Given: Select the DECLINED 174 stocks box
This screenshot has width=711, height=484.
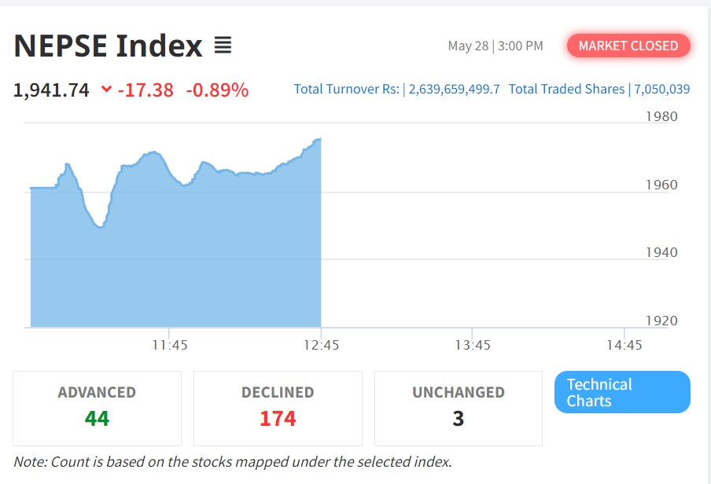Looking at the screenshot, I should pos(278,408).
